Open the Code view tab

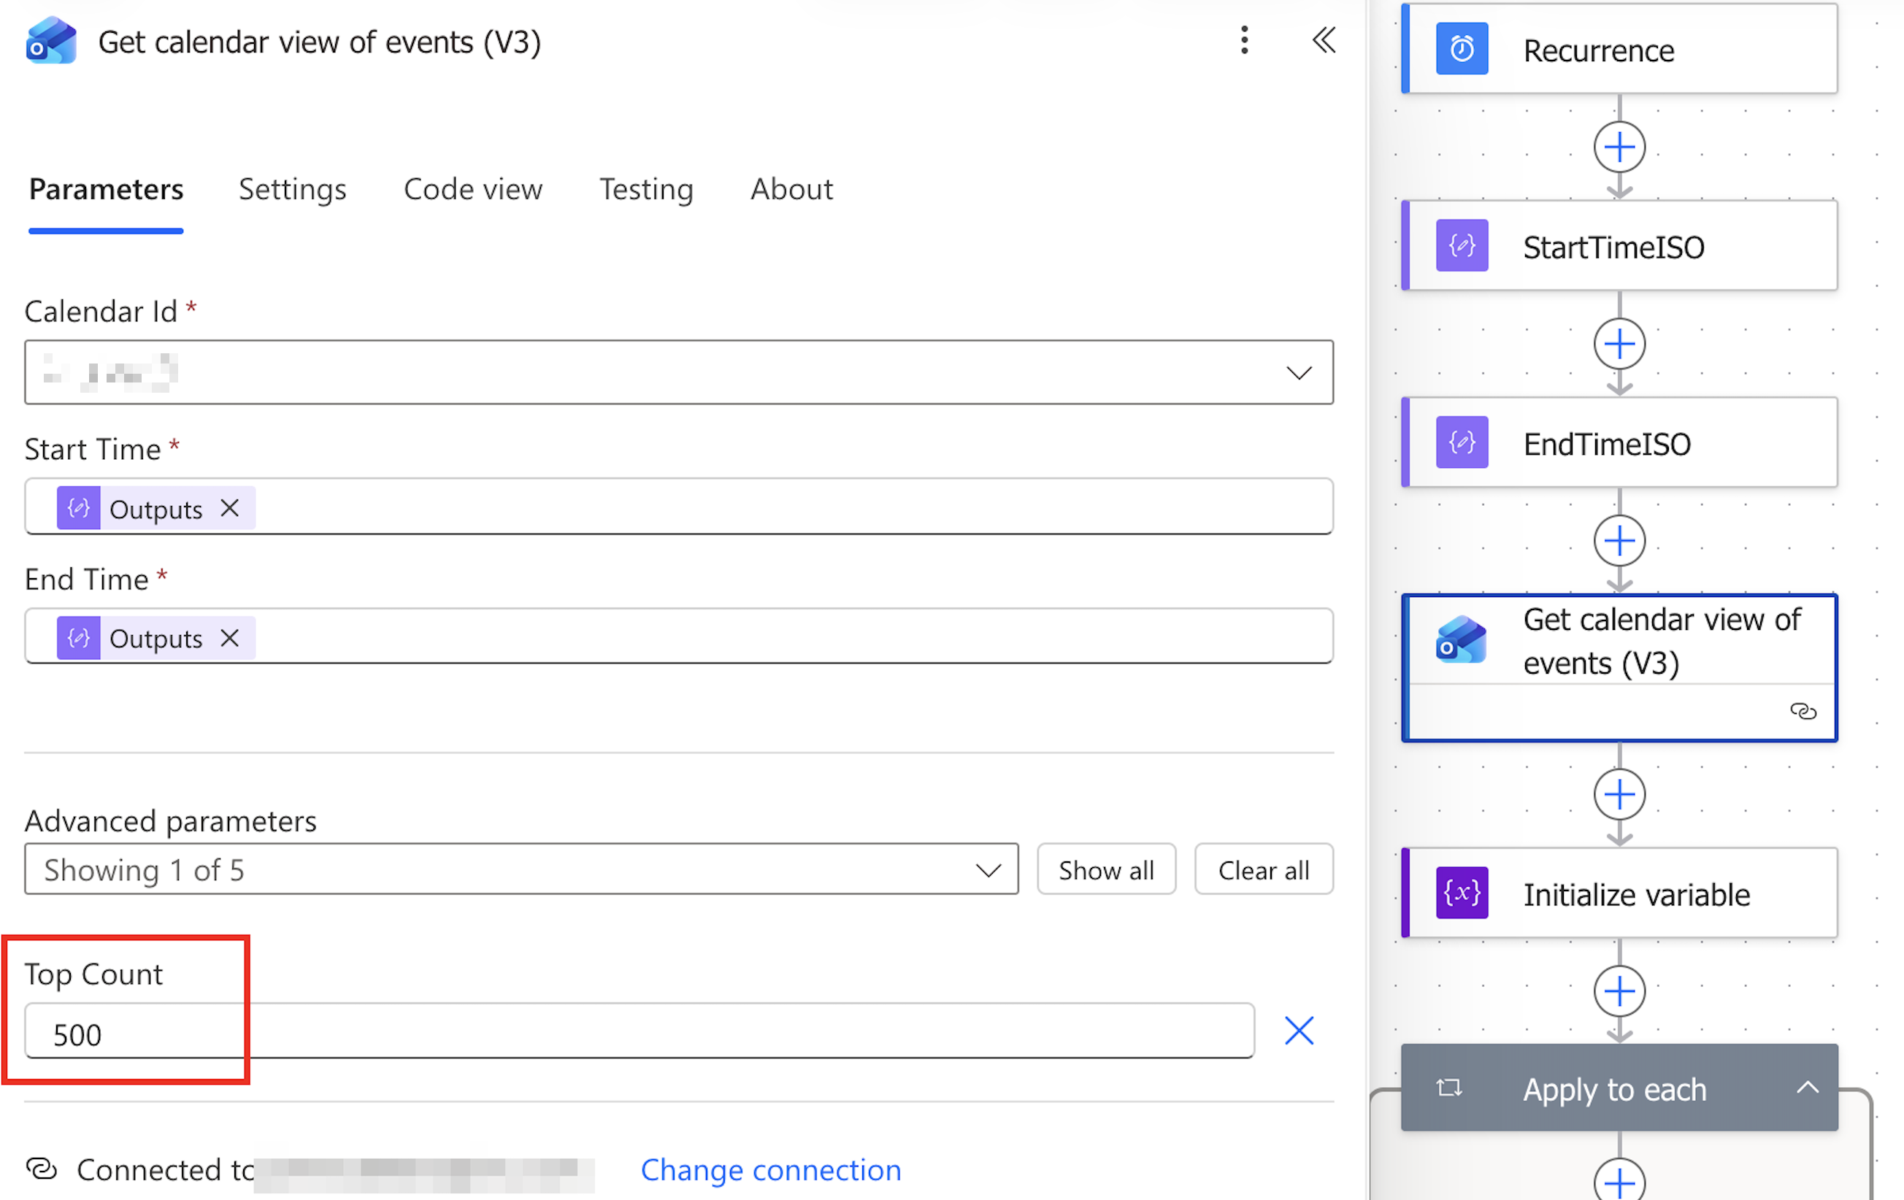pos(473,190)
